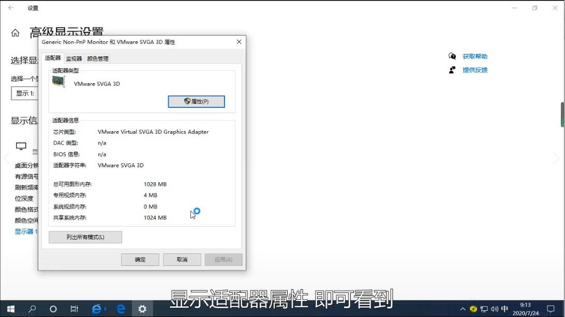Screen dimensions: 565x317
Task: Click the Settings gear taskbar button
Action: point(142,309)
